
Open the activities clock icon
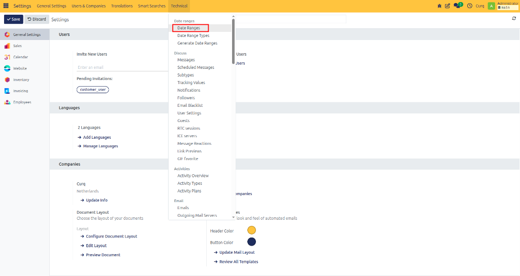tap(470, 6)
